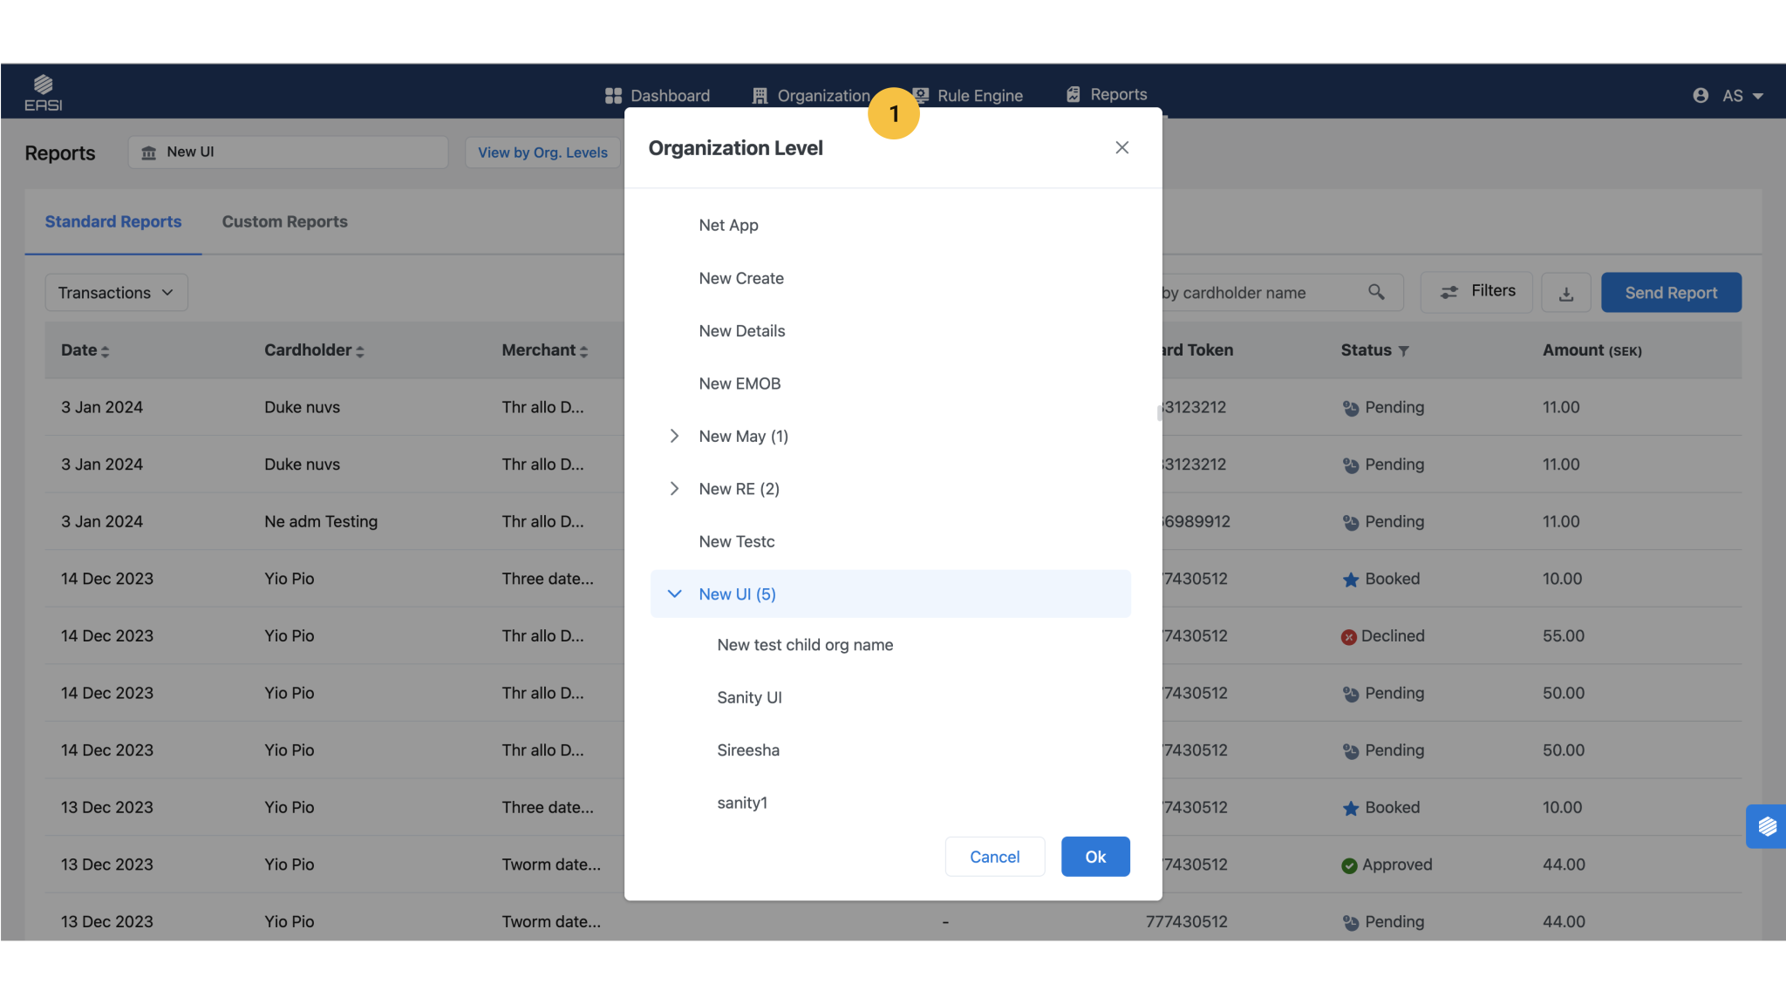1786x1004 pixels.
Task: Open the user account profile icon
Action: 1700,95
